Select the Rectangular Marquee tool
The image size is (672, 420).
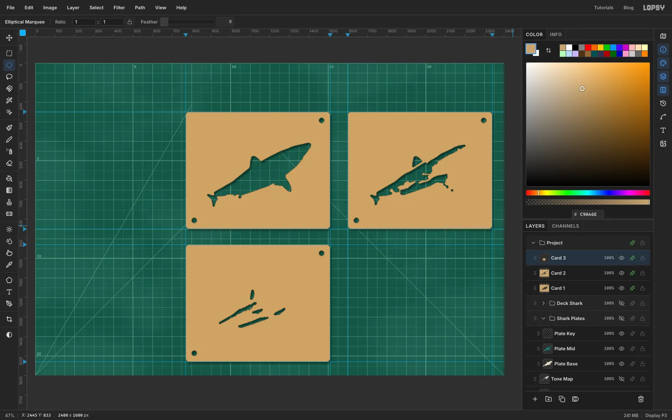click(x=9, y=53)
